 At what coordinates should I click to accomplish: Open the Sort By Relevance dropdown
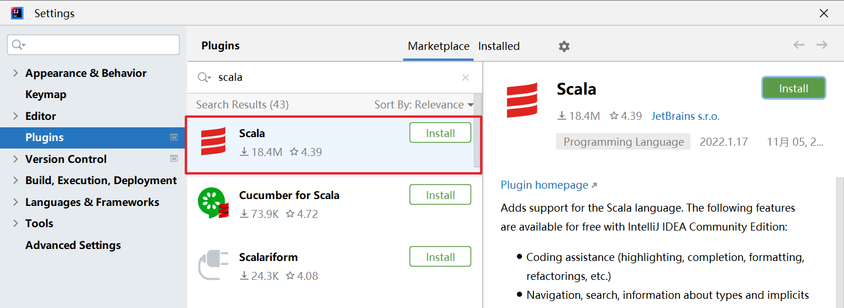point(424,105)
